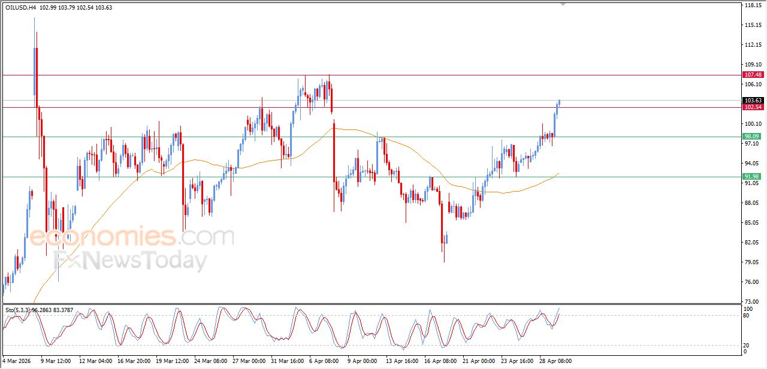Click the stochastic 20 level label
The height and width of the screenshot is (369, 767).
tap(747, 345)
